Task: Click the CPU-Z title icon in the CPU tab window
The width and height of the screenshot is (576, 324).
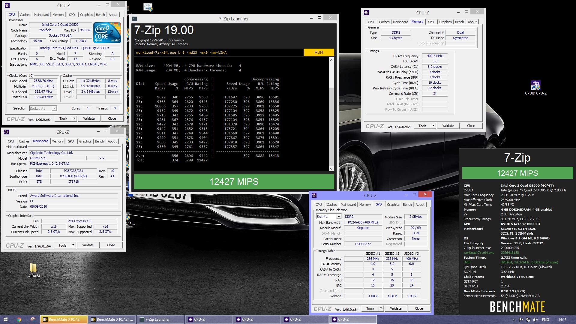Action: point(7,5)
